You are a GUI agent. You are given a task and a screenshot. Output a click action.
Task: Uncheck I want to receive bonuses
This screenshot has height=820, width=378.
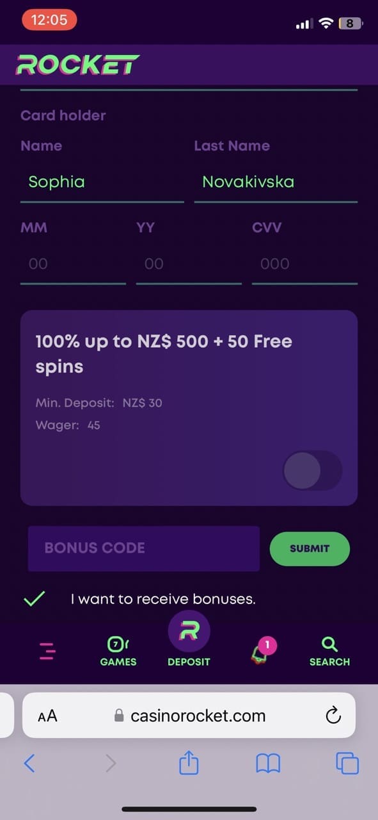(34, 599)
